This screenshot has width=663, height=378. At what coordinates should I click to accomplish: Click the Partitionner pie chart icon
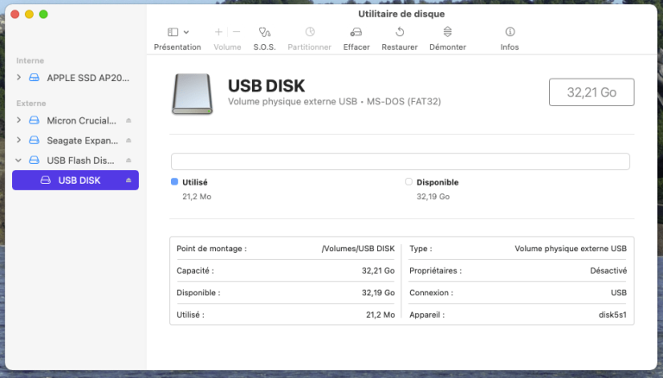[x=310, y=32]
